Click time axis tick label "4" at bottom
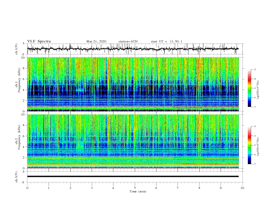This screenshot has width=273, height=211. coord(113,188)
